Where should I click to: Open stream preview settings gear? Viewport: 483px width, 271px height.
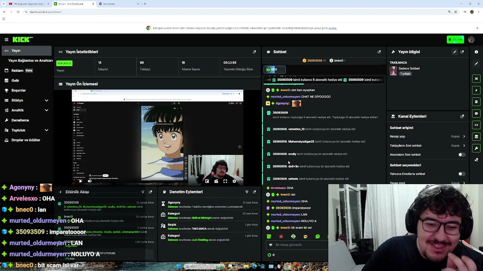tap(234, 181)
